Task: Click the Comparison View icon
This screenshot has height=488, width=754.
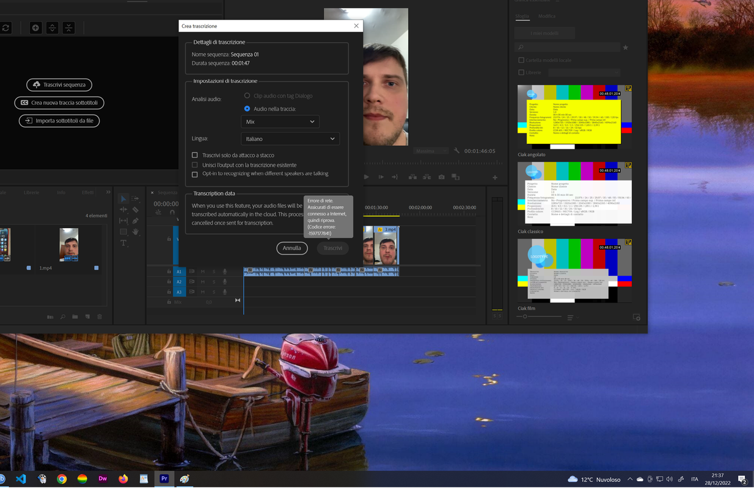Action: [x=455, y=177]
